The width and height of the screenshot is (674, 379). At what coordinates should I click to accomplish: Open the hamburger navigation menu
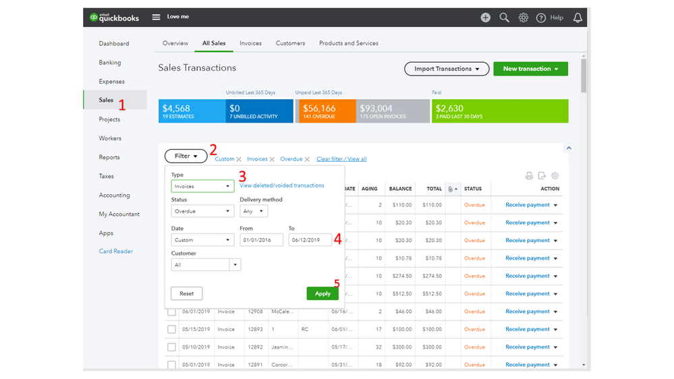tap(156, 17)
